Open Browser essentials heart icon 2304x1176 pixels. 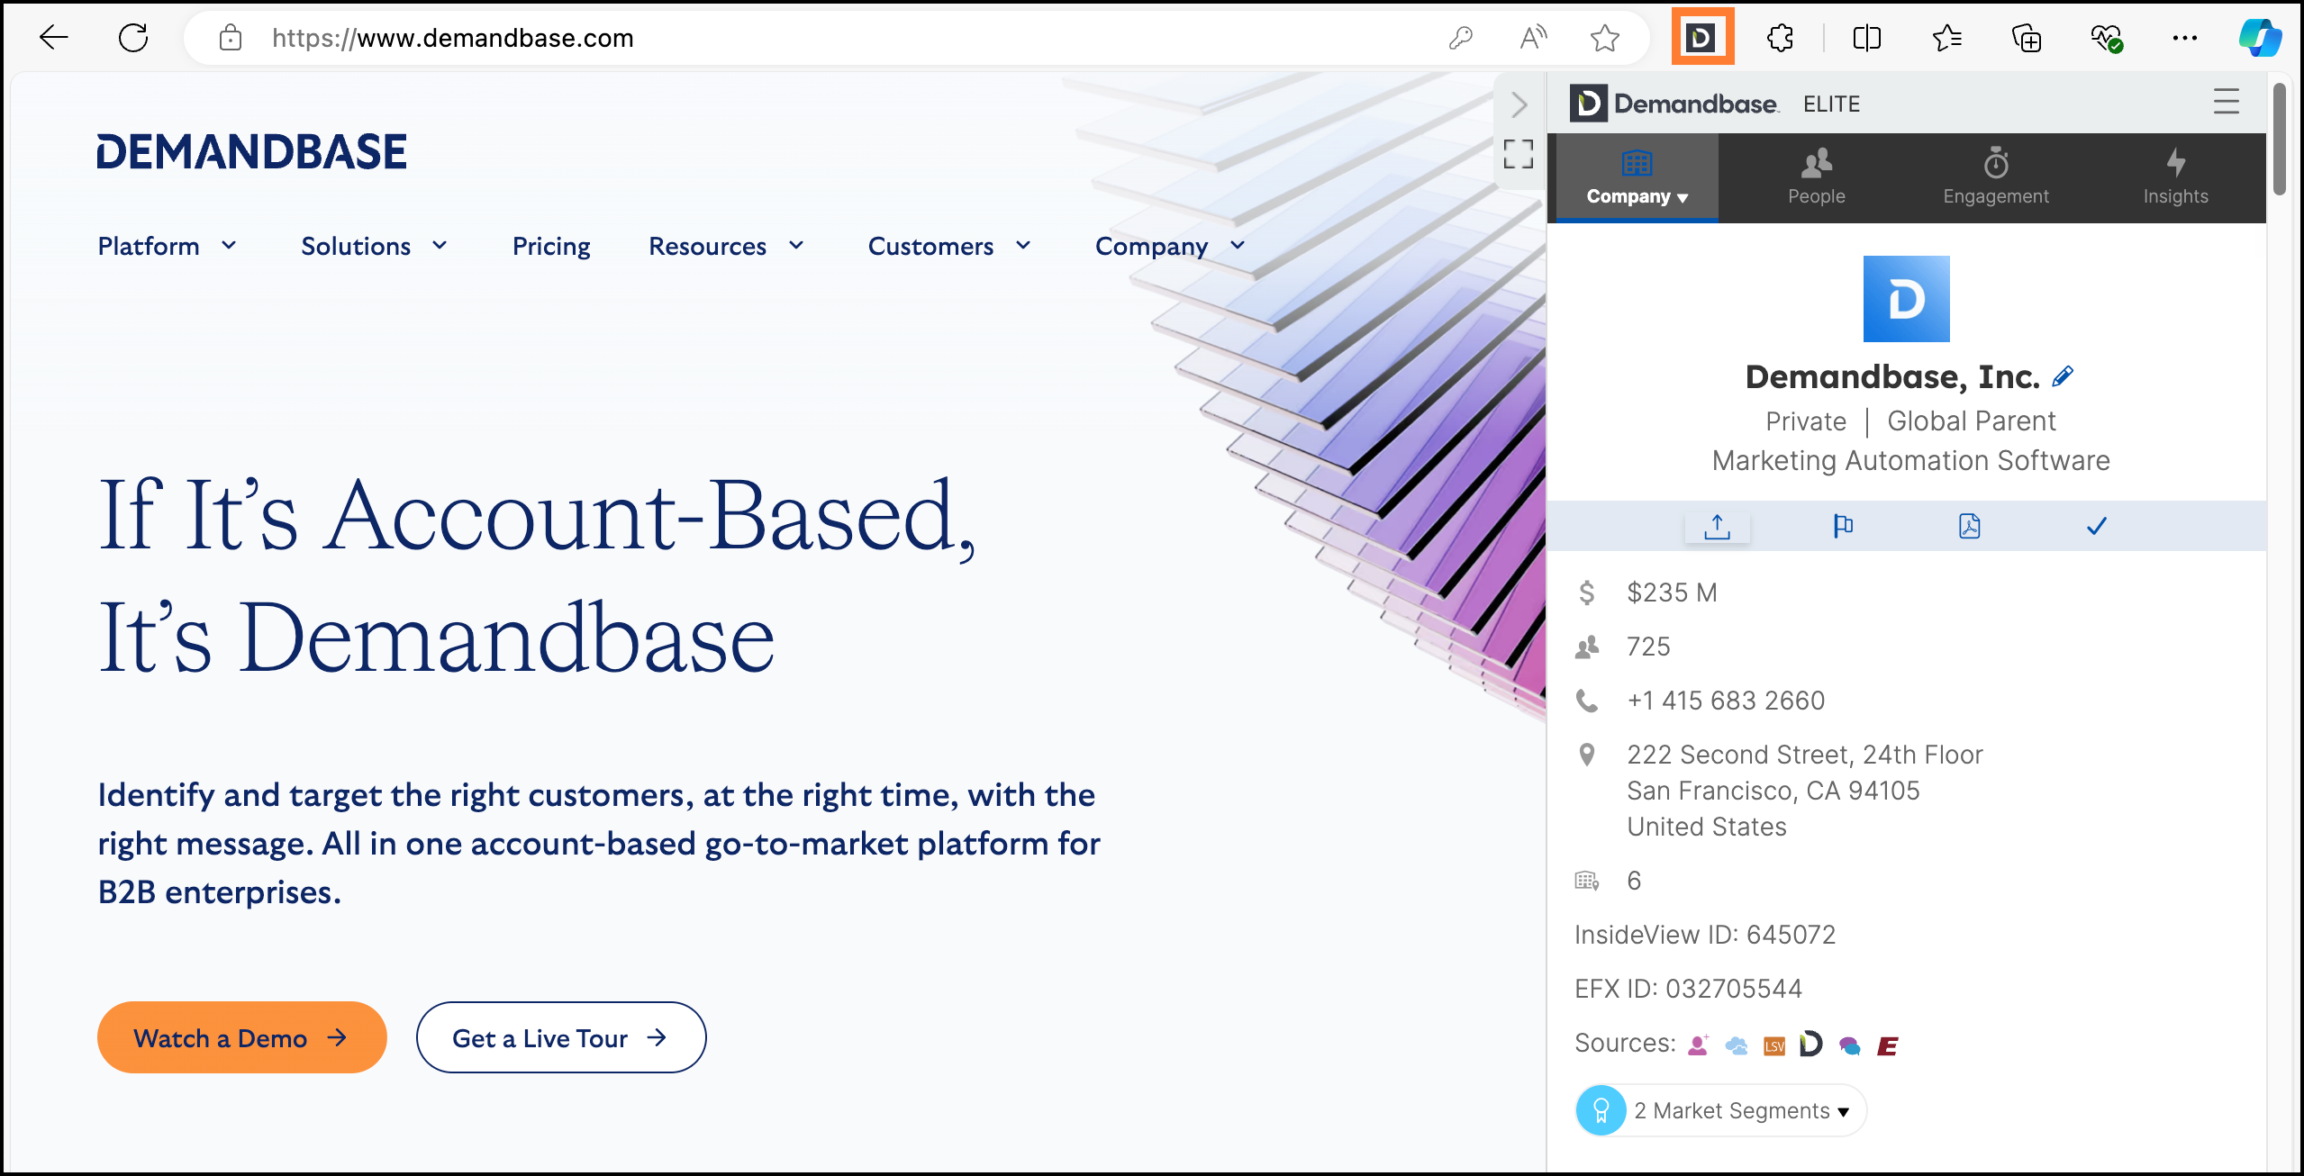click(x=2106, y=38)
